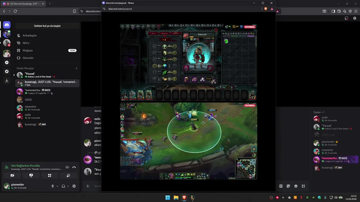Image resolution: width=360 pixels, height=202 pixels.
Task: Select member kusanagi in Üyeler list
Action: point(336,168)
